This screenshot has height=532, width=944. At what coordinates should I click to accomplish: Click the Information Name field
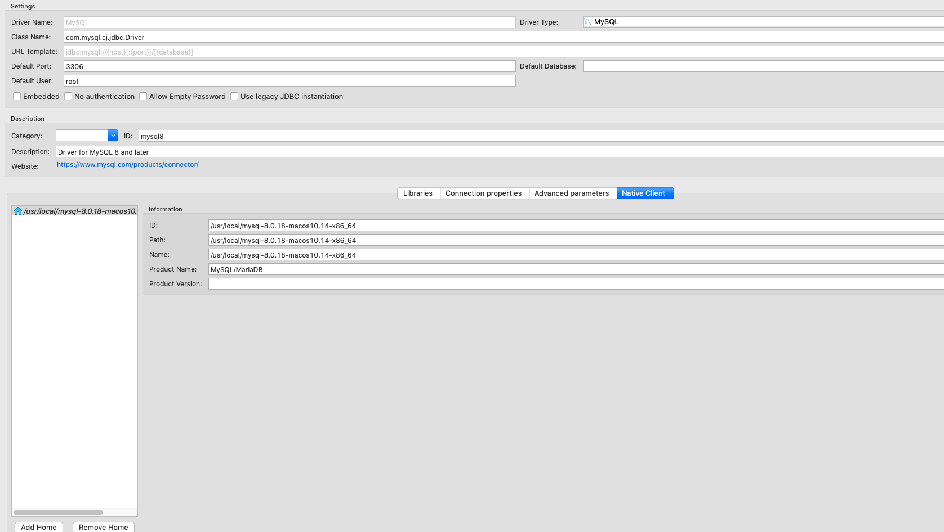pos(576,255)
